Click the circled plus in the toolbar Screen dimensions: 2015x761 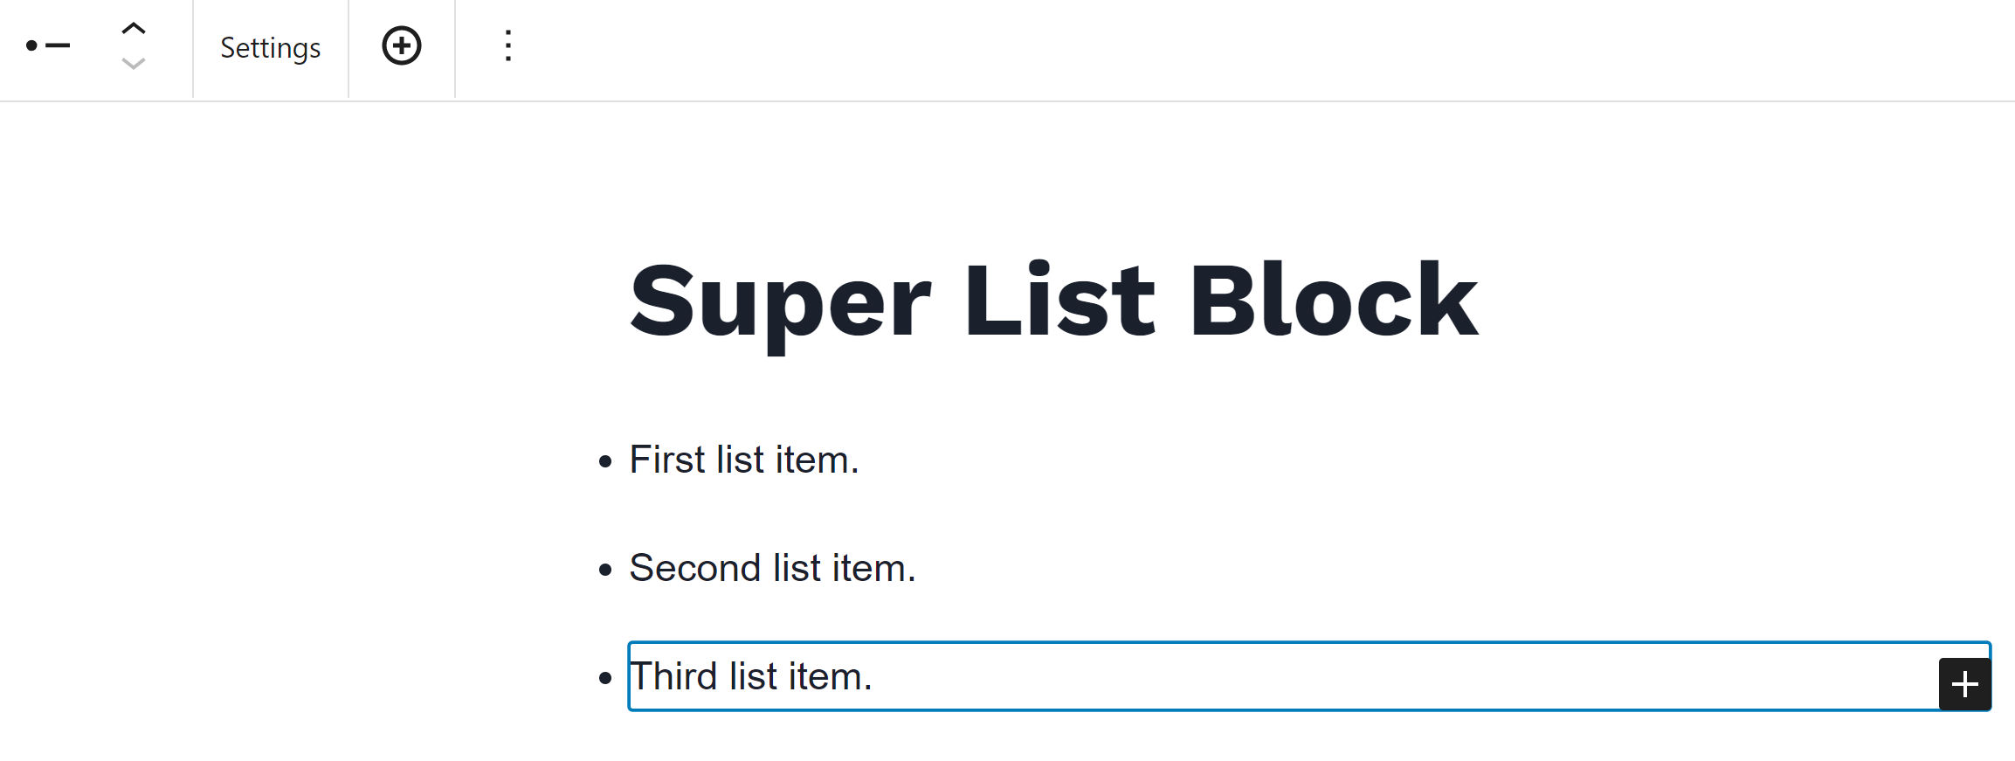(x=401, y=45)
